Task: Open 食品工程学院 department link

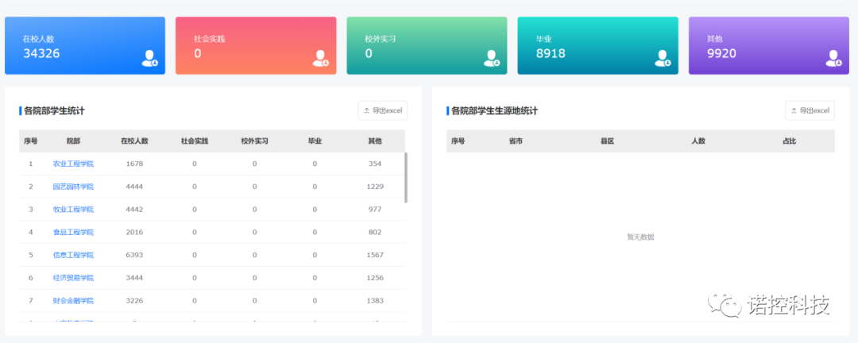Action: [73, 233]
